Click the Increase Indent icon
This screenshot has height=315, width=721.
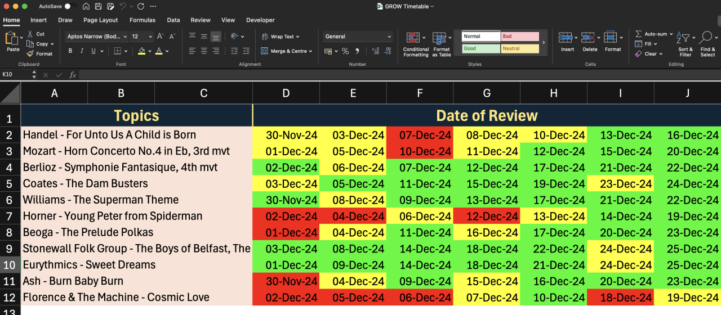[x=246, y=51]
